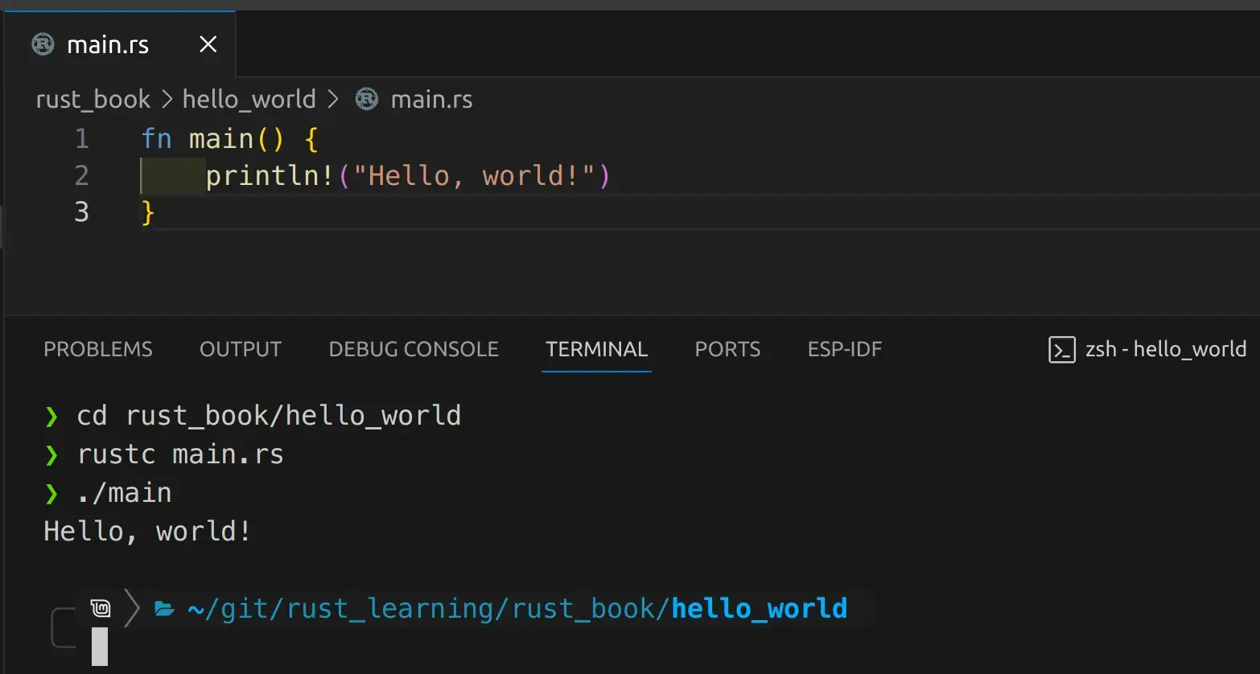Click the green prompt arrow before rustc main.rs
This screenshot has width=1260, height=674.
point(52,455)
